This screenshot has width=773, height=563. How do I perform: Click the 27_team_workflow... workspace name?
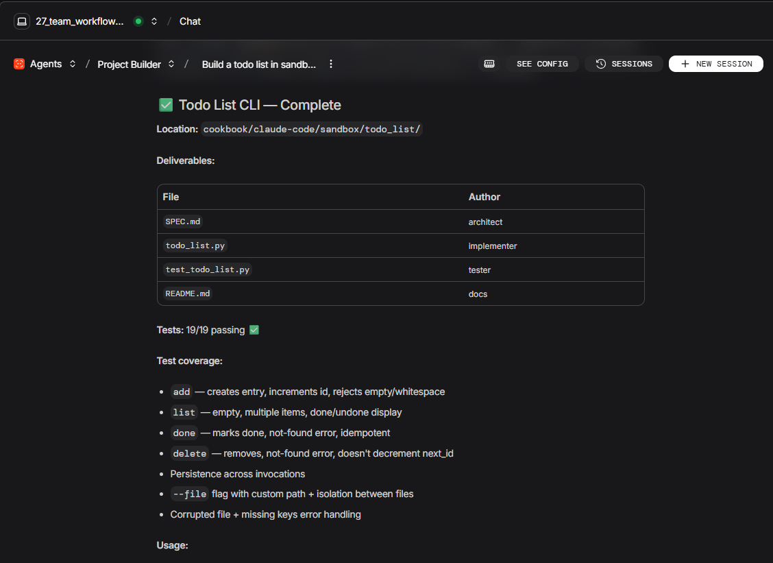(79, 21)
